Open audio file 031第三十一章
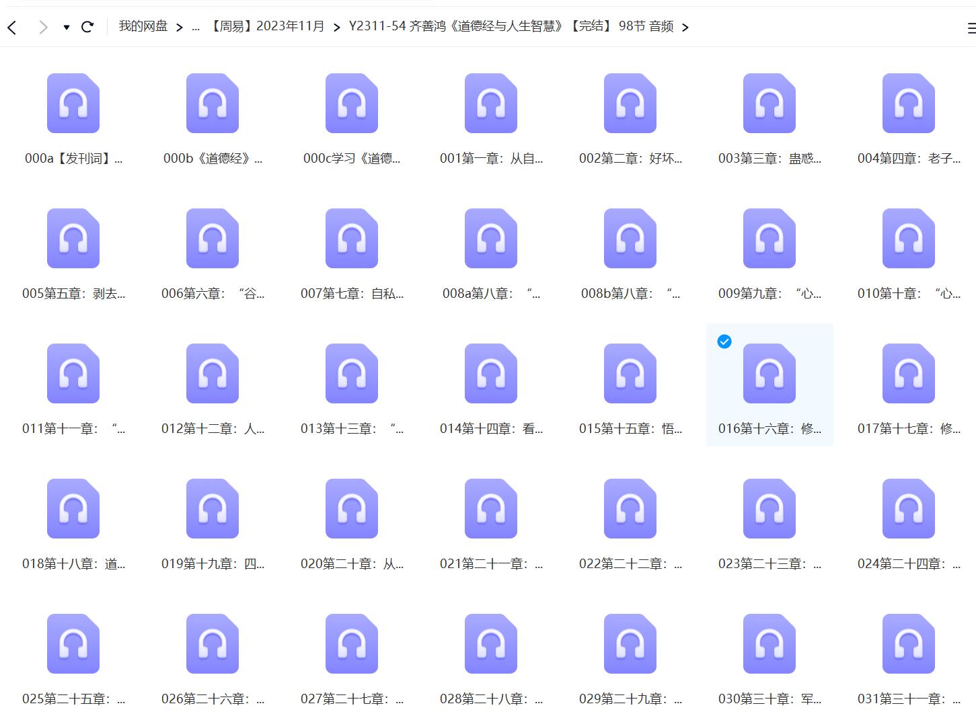The height and width of the screenshot is (716, 976). pyautogui.click(x=908, y=643)
